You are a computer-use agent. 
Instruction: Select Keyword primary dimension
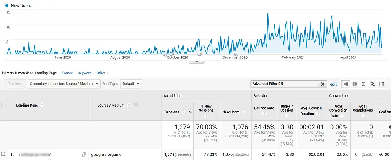point(85,73)
